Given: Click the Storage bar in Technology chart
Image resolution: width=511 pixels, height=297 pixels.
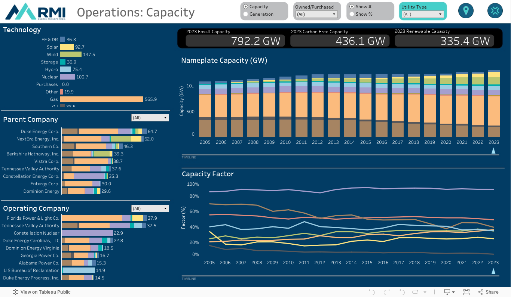Looking at the screenshot, I should [62, 62].
